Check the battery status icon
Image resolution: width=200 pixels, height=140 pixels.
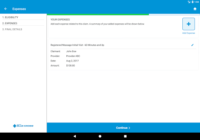(193, 2)
